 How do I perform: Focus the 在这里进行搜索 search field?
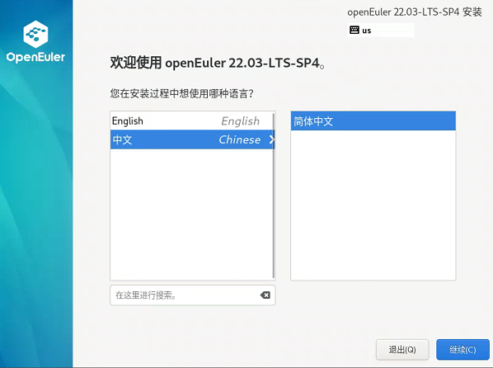point(185,295)
